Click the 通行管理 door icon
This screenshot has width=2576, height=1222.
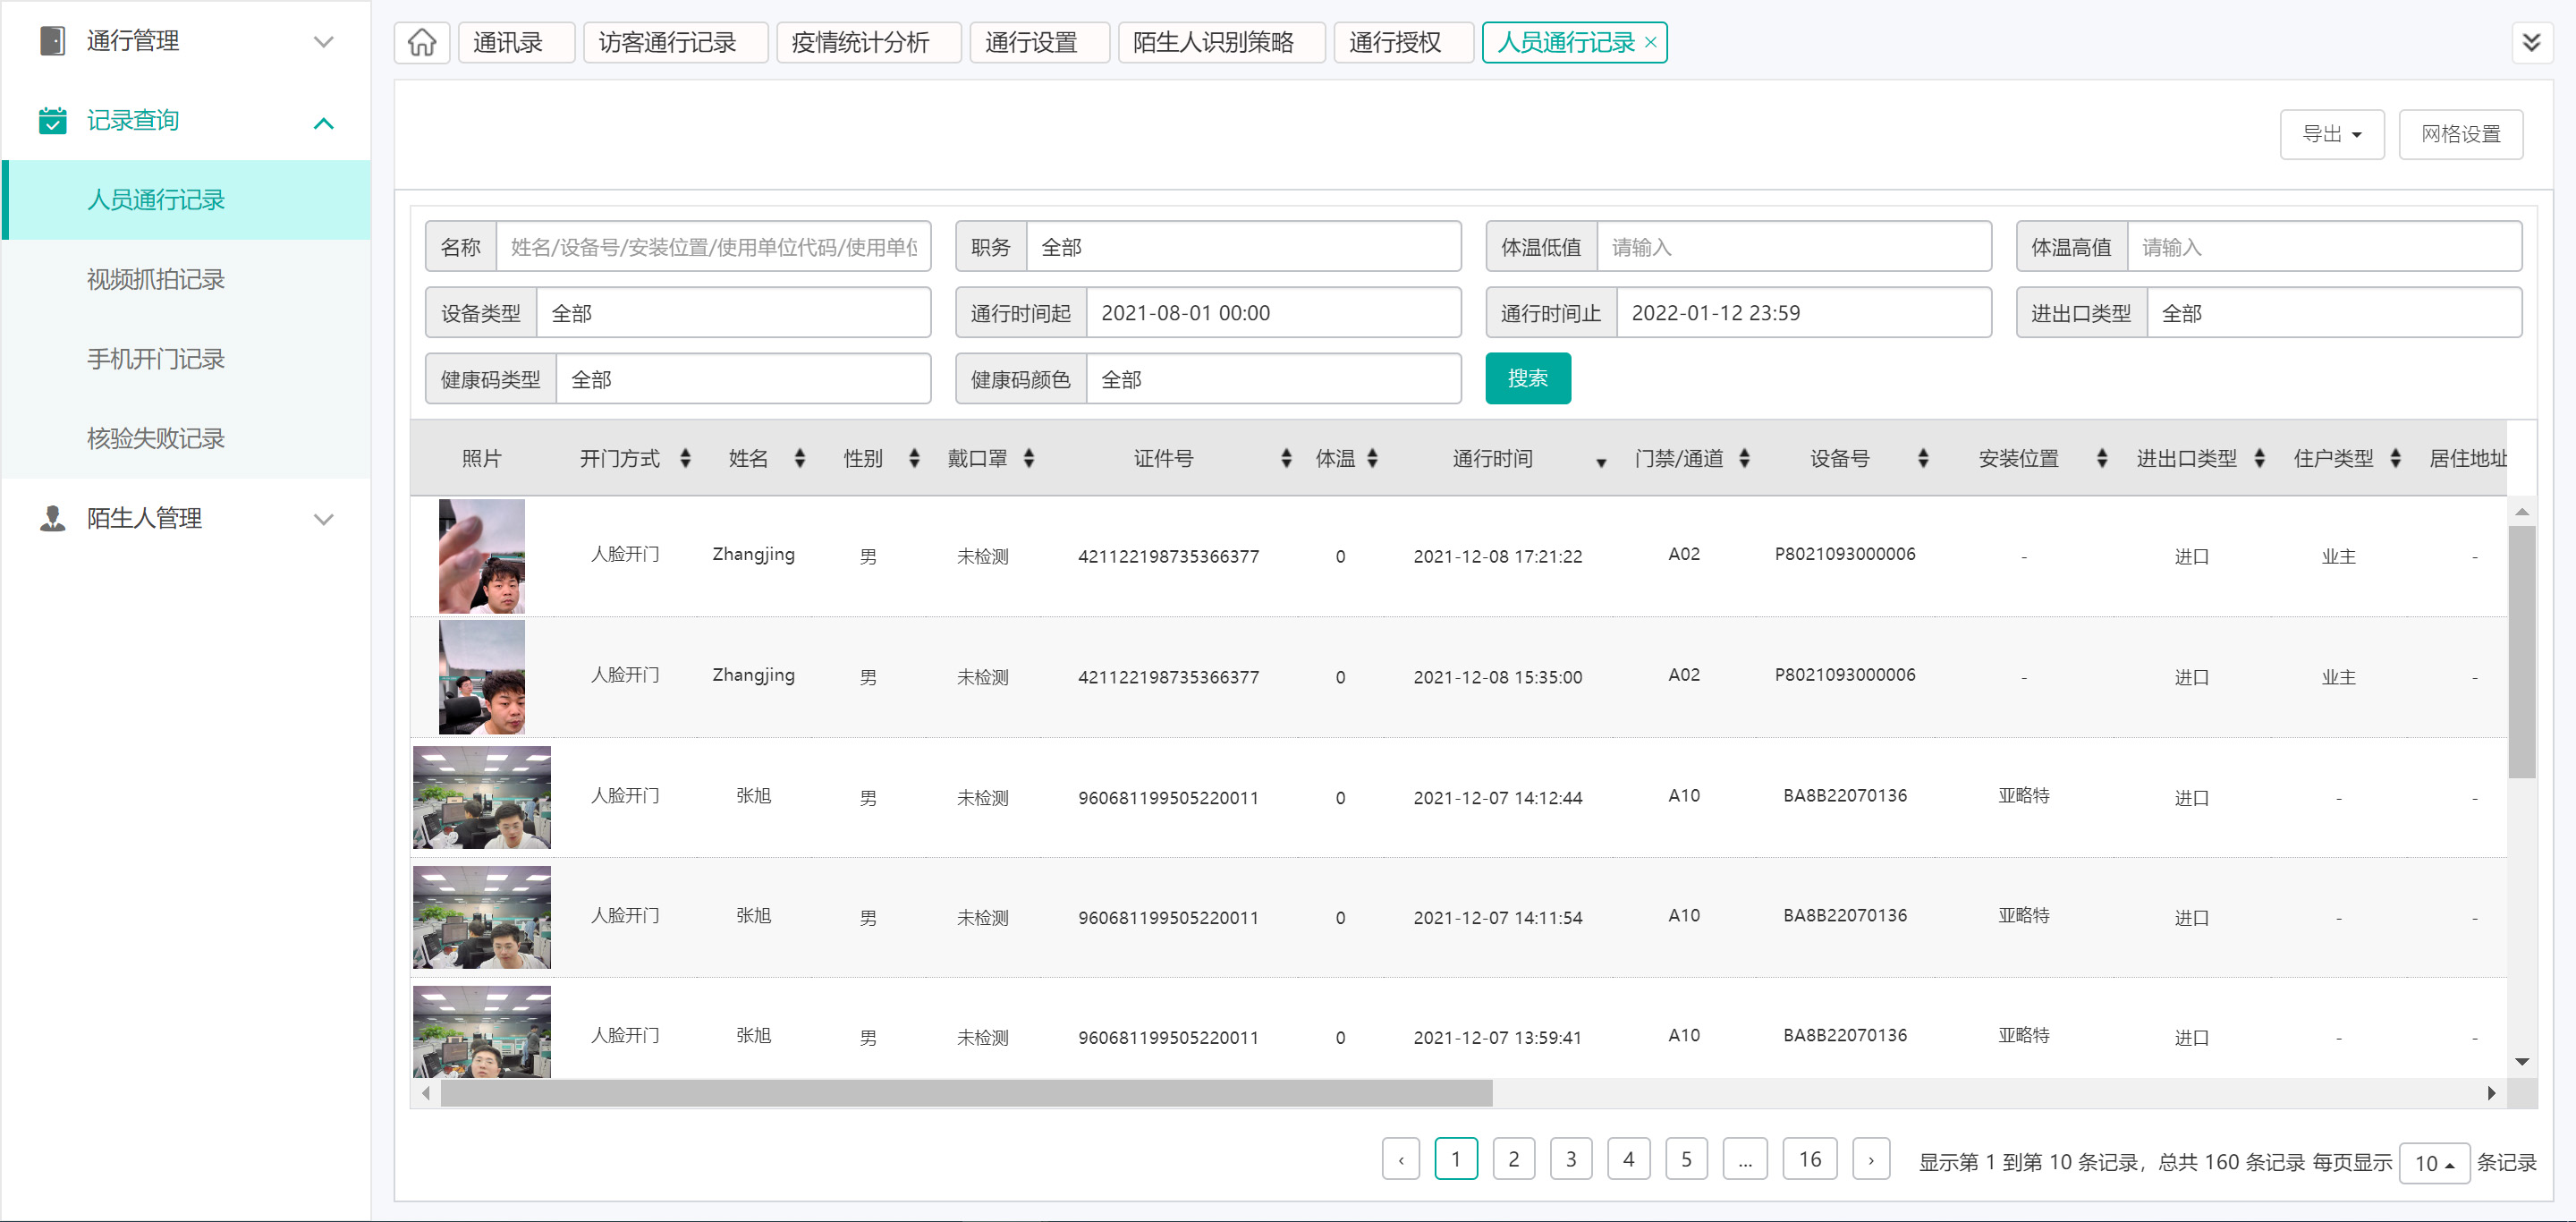click(x=52, y=41)
